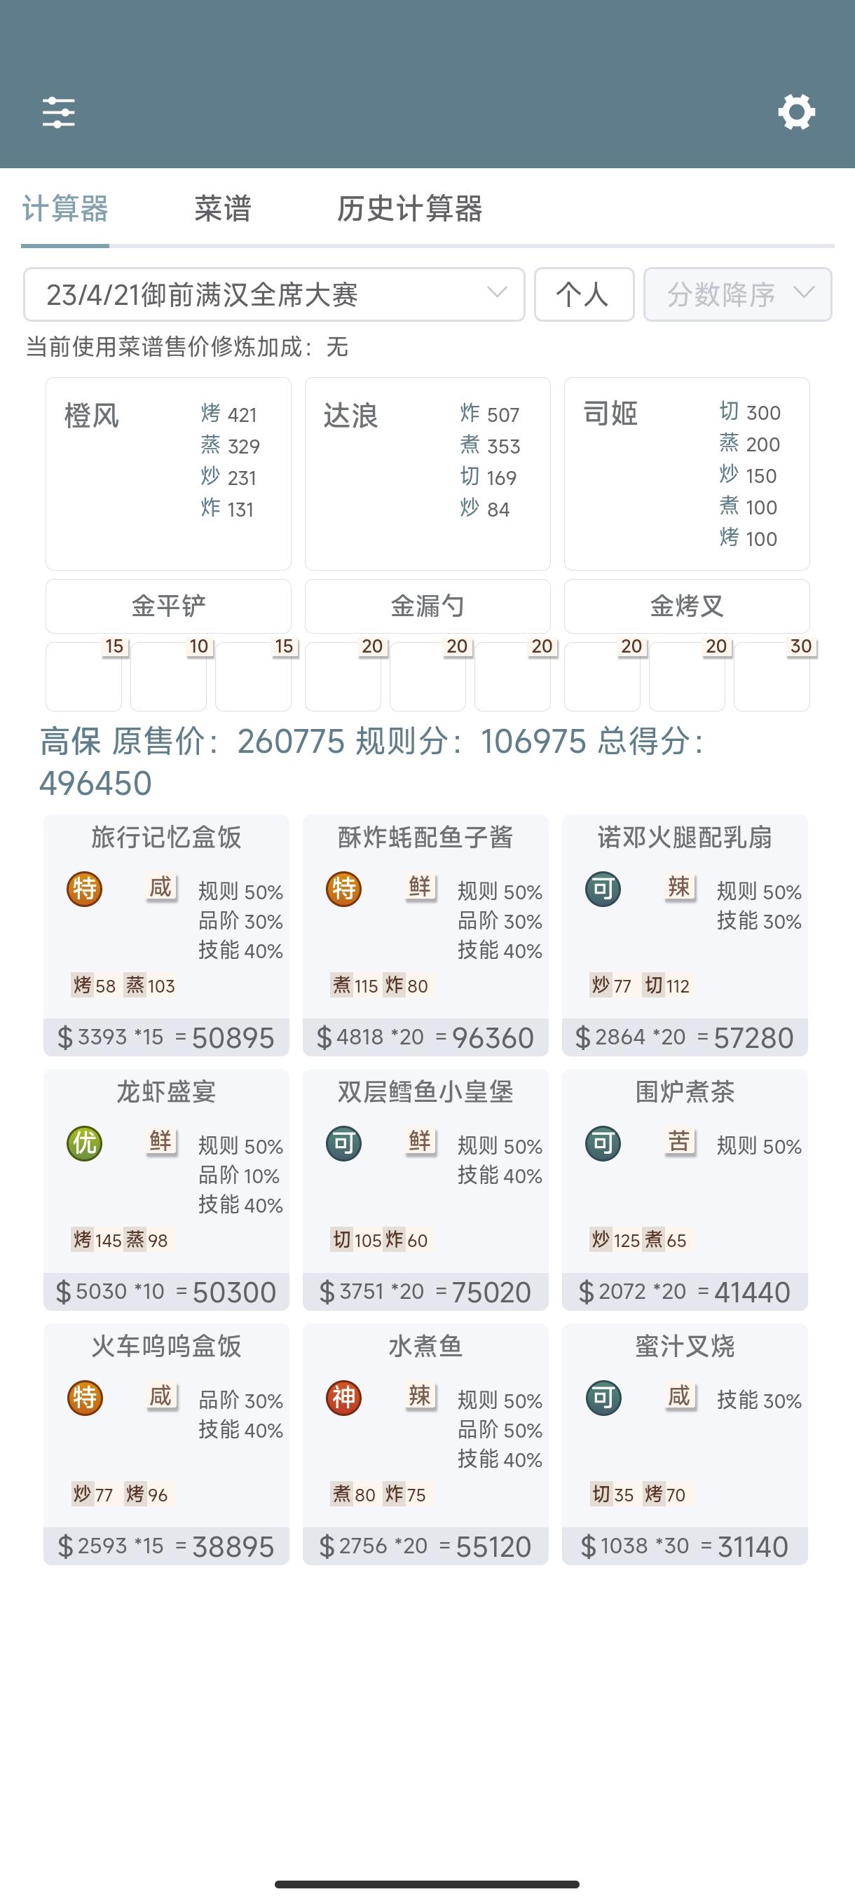Tap the 优 rank badge on 龙虾盛宴
This screenshot has width=855, height=1901.
tap(84, 1143)
